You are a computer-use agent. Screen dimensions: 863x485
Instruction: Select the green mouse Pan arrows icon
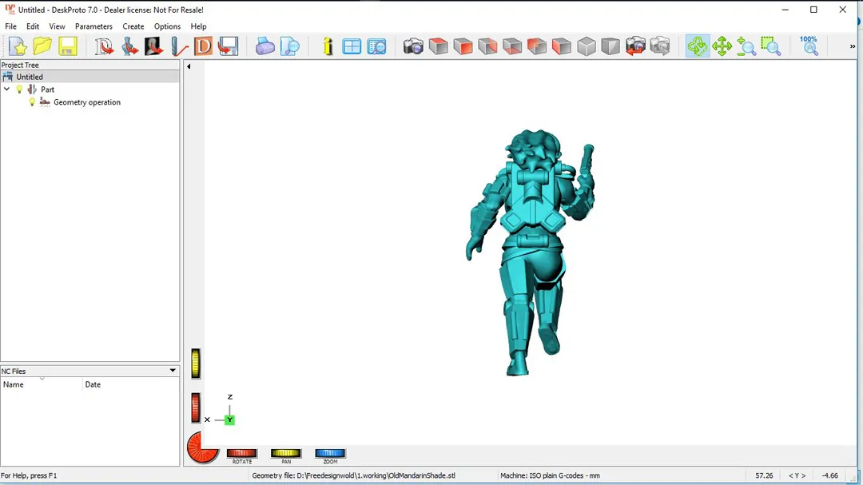pos(722,46)
